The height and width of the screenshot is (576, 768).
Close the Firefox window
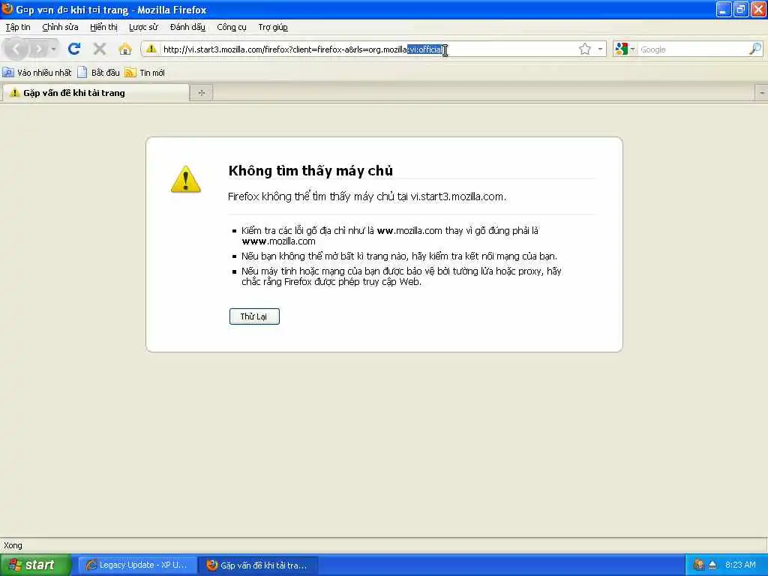(x=758, y=9)
